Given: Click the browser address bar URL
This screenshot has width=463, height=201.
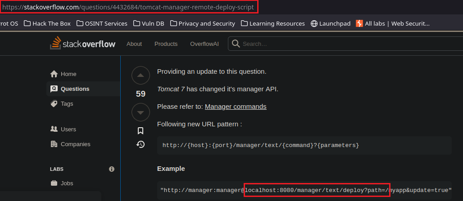Looking at the screenshot, I should pyautogui.click(x=130, y=7).
